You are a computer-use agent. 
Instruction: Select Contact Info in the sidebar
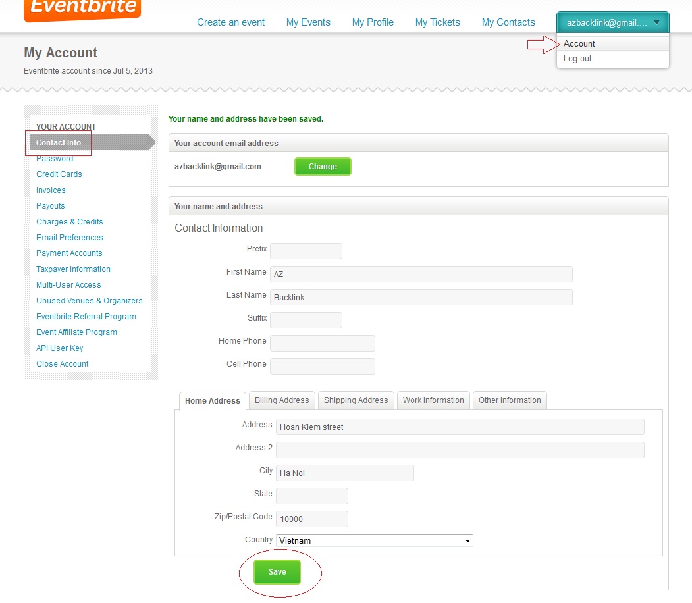[58, 142]
